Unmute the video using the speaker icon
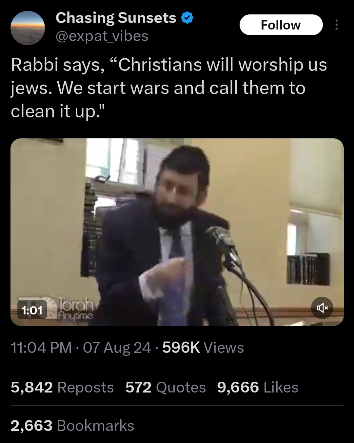Screen dimensions: 354x443 coord(322,308)
